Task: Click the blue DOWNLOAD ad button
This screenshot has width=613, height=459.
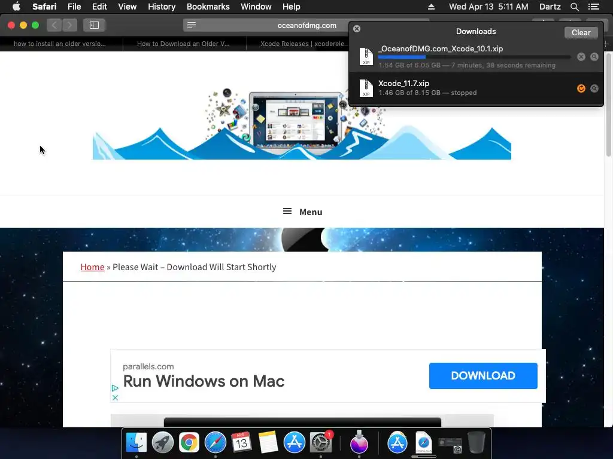Action: click(x=483, y=376)
